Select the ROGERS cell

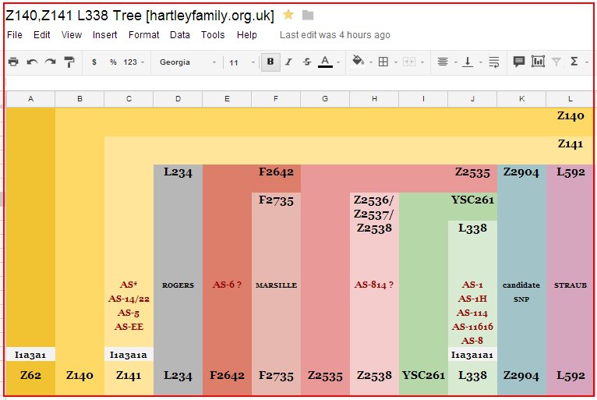click(x=178, y=285)
